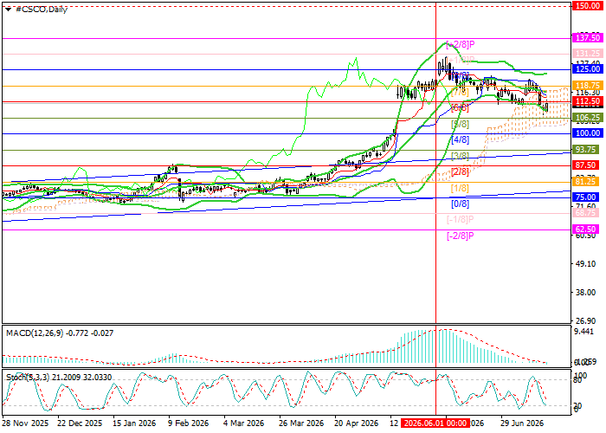
Task: Click the 26 Mar 2026 date label
Action: pyautogui.click(x=301, y=423)
